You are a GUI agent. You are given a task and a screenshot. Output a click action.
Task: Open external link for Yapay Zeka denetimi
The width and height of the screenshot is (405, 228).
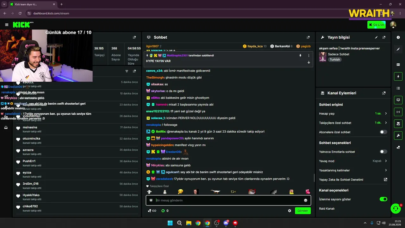coord(385,180)
